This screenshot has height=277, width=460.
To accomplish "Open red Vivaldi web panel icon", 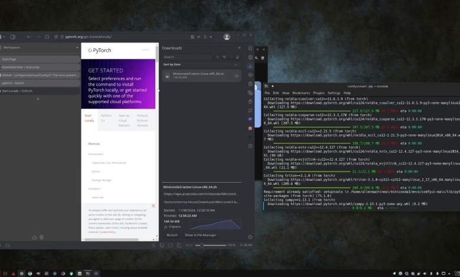I will pyautogui.click(x=250, y=128).
